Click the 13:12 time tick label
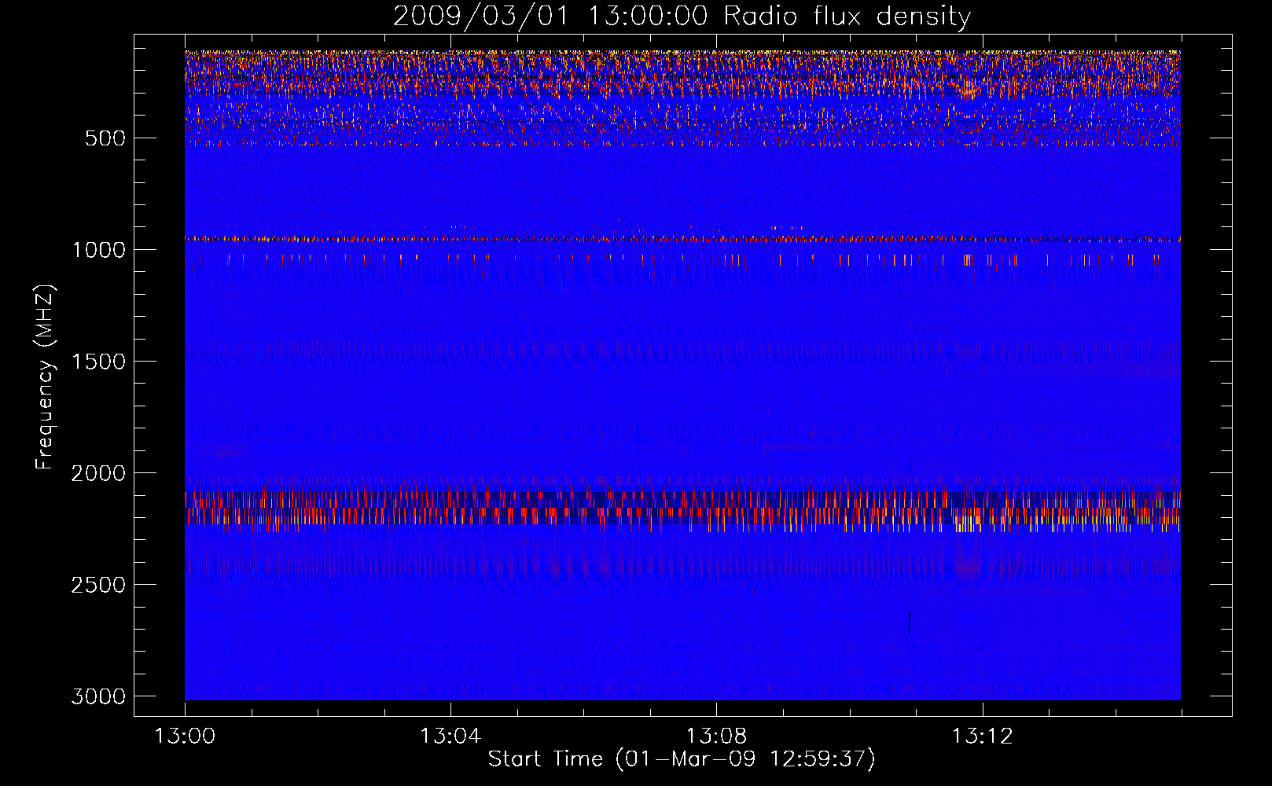The image size is (1272, 786). 983,736
